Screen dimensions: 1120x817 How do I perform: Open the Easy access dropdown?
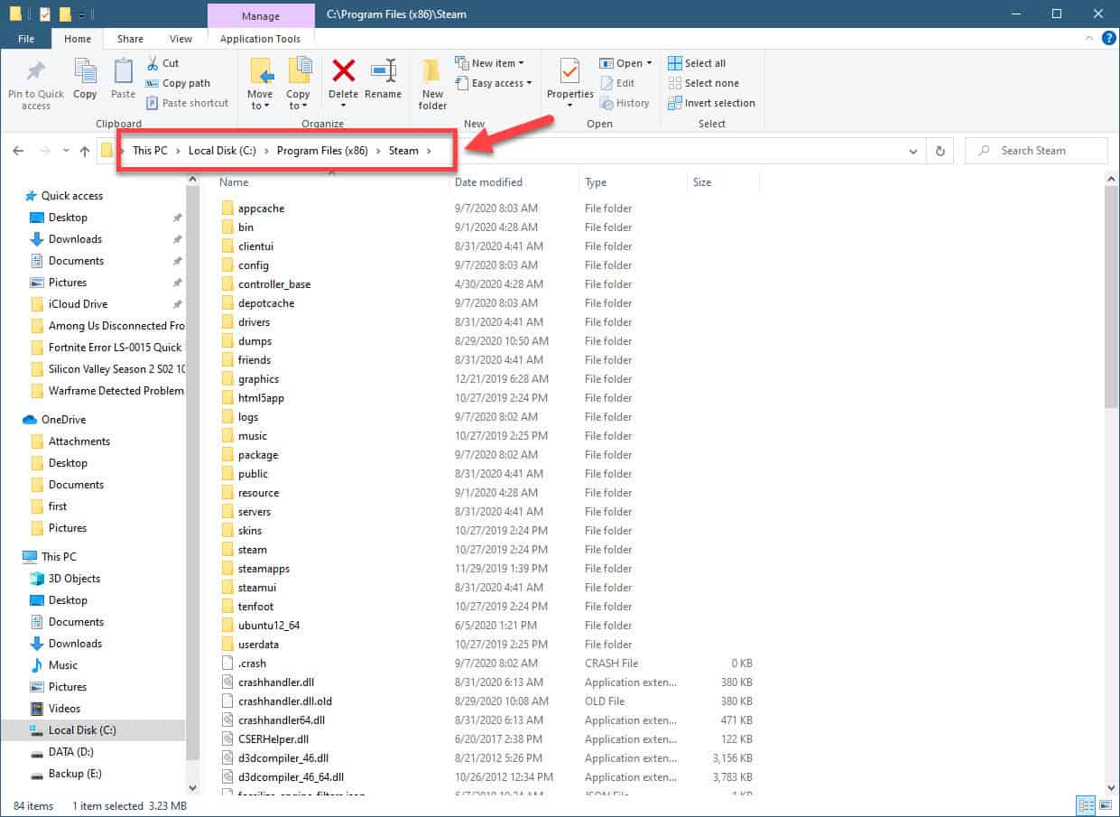click(x=494, y=83)
